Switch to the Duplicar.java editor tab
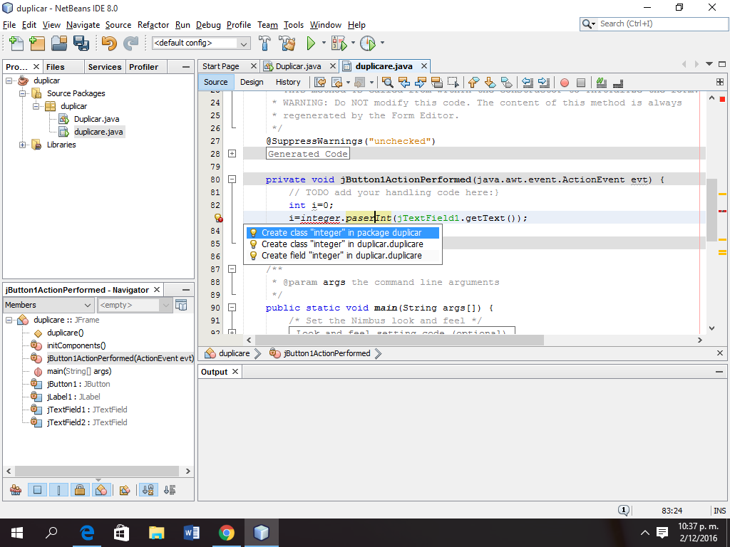The width and height of the screenshot is (730, 547). tap(298, 66)
